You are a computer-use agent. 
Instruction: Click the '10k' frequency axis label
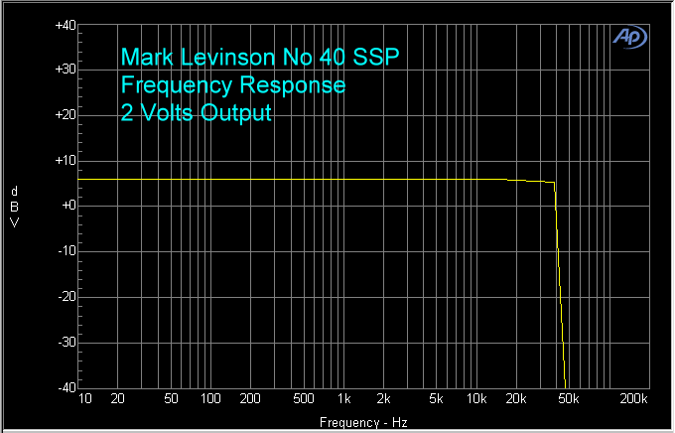(x=476, y=399)
